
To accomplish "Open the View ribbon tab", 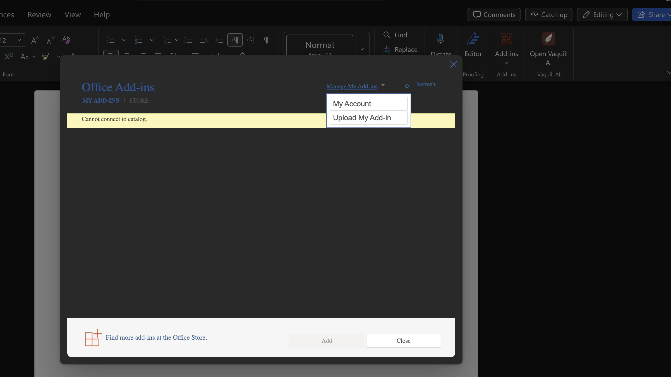I will (x=73, y=14).
